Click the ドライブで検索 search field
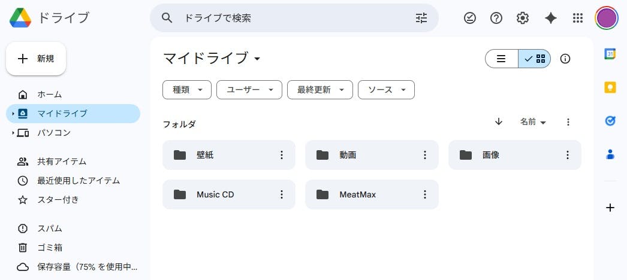The height and width of the screenshot is (280, 627). click(x=294, y=18)
